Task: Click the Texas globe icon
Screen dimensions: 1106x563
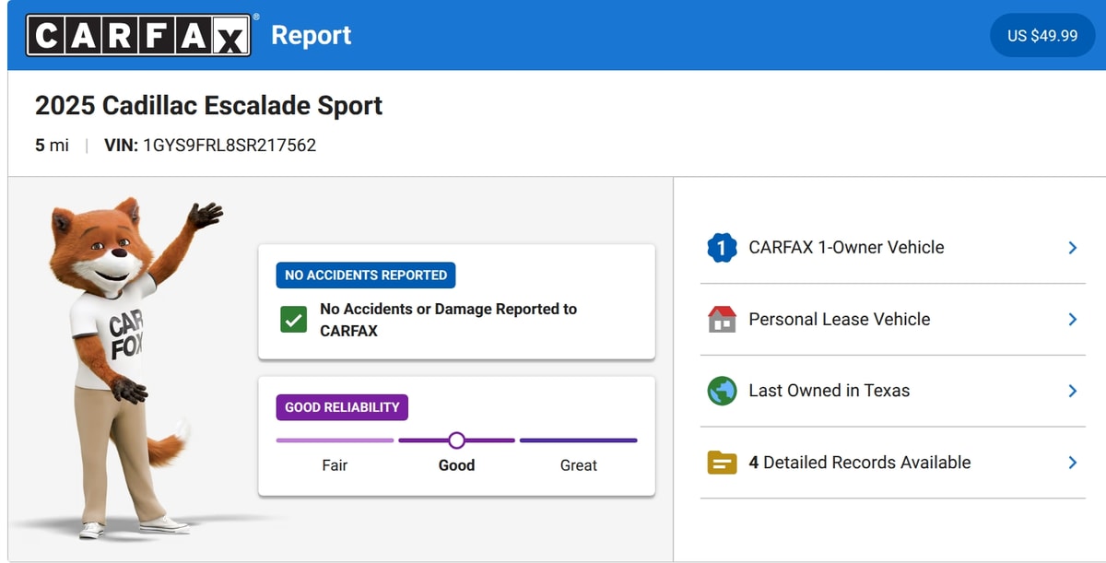Action: [722, 391]
